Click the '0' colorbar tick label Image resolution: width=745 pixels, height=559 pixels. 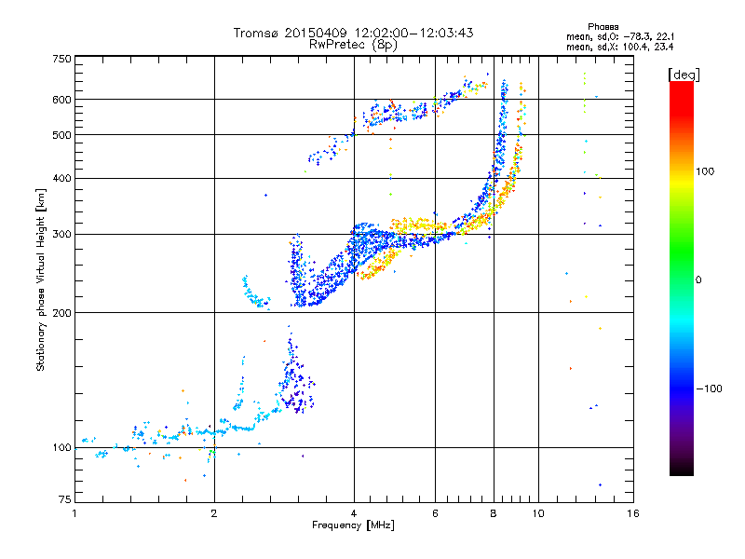coord(698,280)
